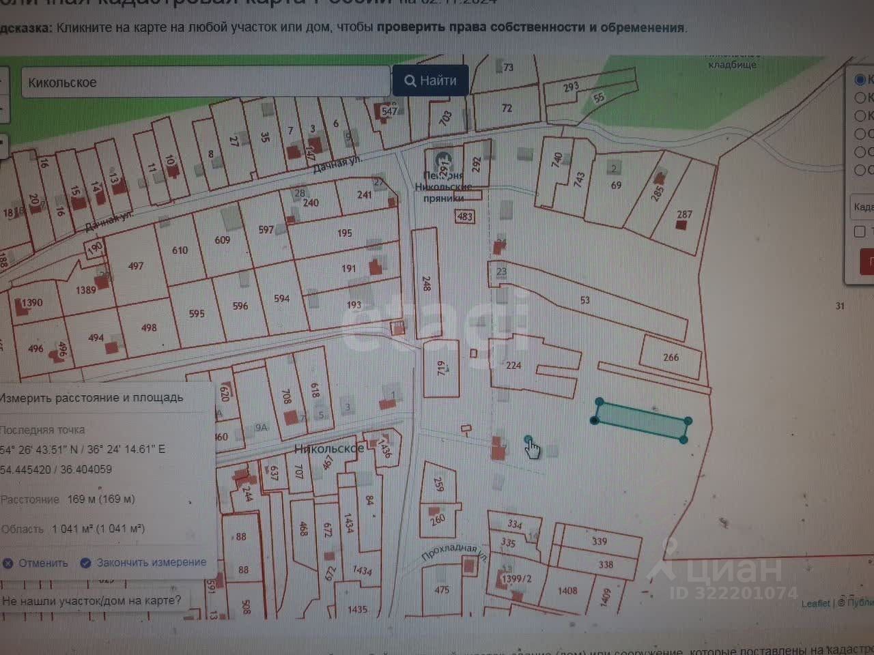Select parcel 1389 on the map

click(85, 290)
